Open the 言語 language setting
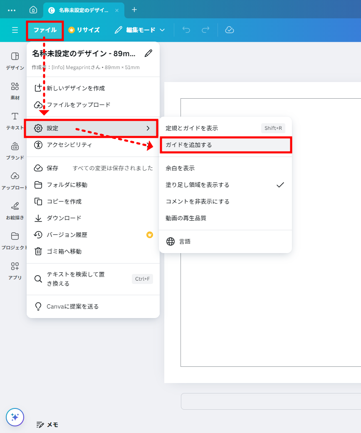Viewport: 361px width, 433px height. click(225, 241)
